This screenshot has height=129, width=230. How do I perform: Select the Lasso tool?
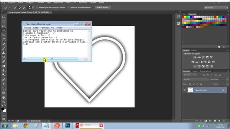point(4,26)
